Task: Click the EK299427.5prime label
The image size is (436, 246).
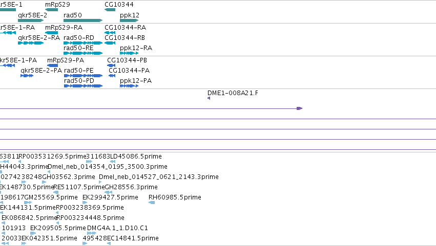Action: 110,197
